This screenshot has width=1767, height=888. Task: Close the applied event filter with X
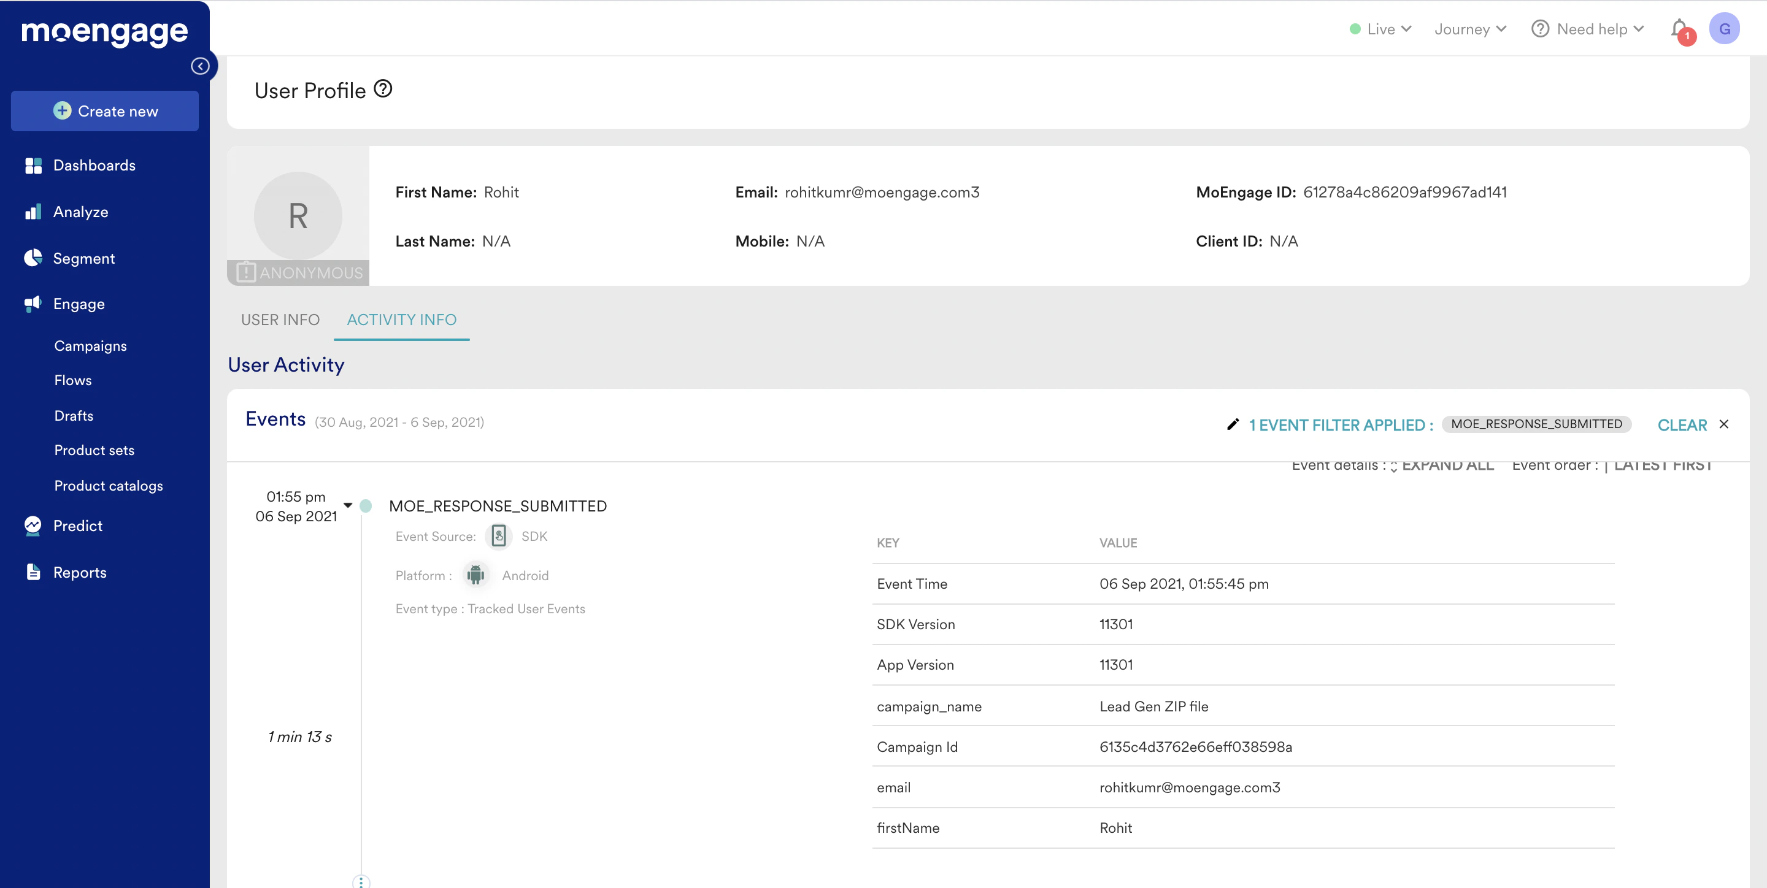1724,424
